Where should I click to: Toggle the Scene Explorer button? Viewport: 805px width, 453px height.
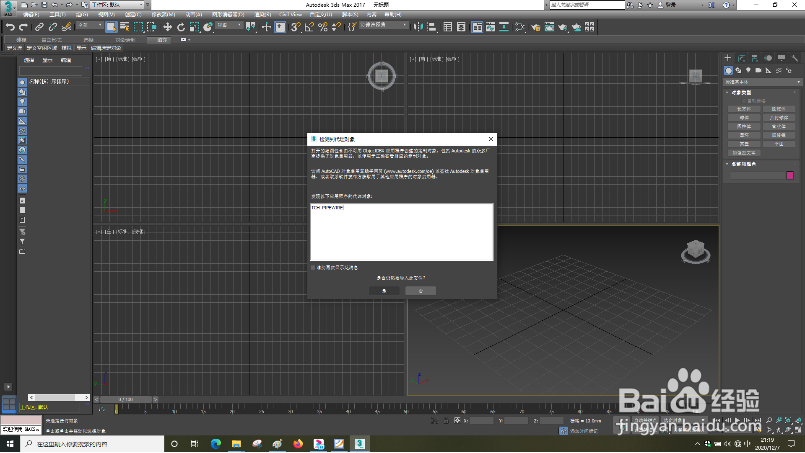point(448,27)
